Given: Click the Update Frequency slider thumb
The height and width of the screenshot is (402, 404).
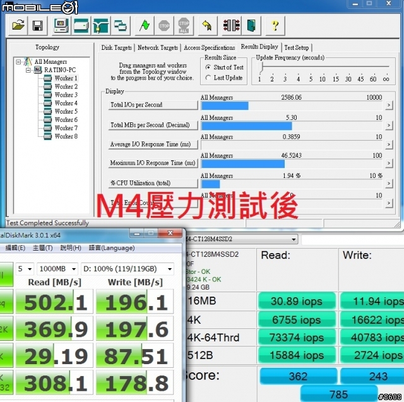Looking at the screenshot, I should pyautogui.click(x=261, y=68).
